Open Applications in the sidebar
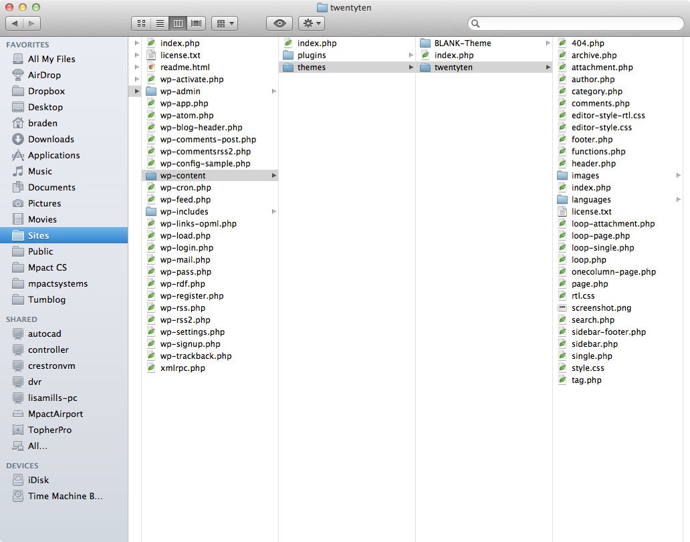 click(64, 155)
